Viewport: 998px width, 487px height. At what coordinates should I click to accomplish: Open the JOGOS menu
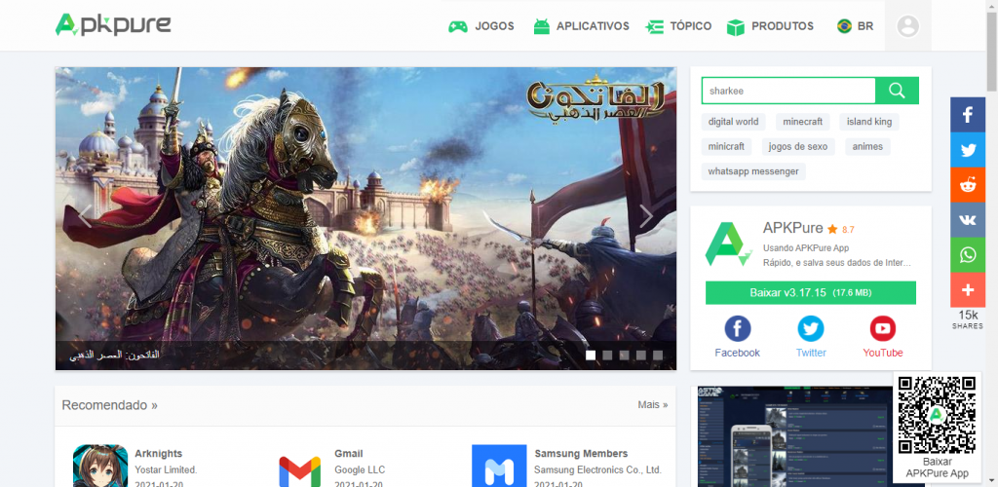(481, 26)
